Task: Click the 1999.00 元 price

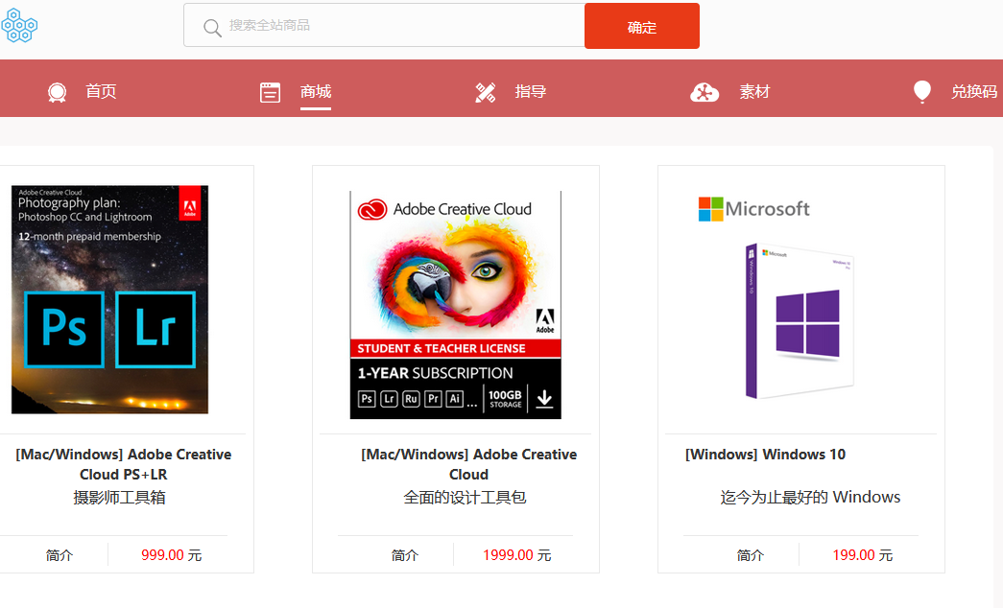Action: [516, 555]
